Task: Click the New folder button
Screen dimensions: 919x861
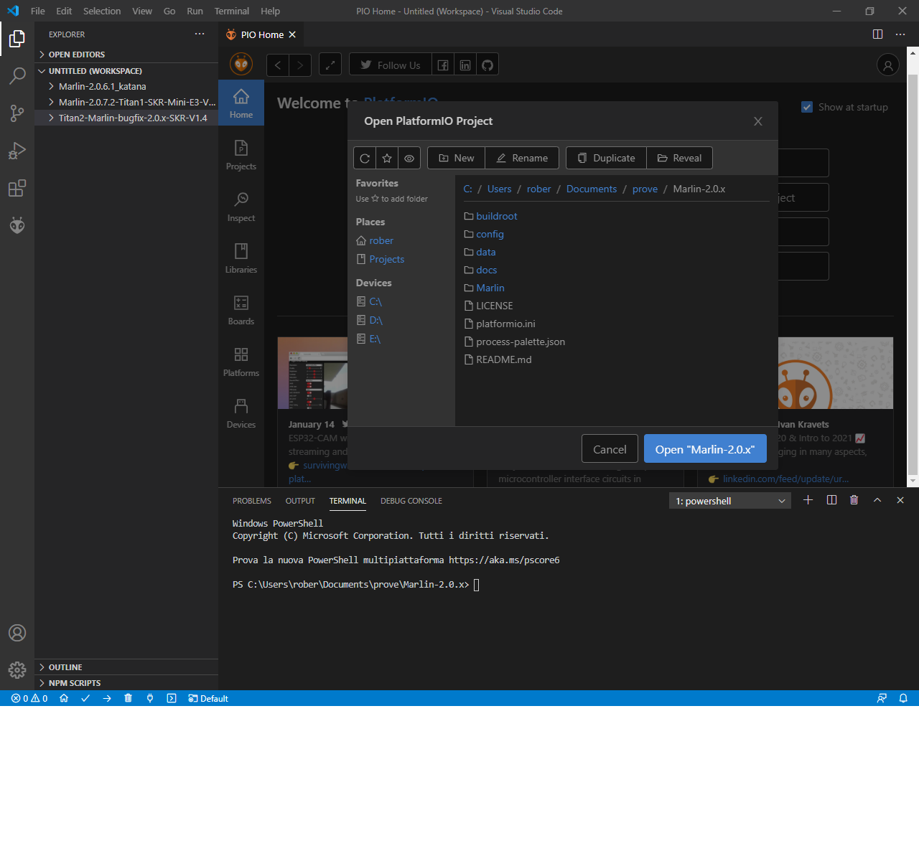Action: pos(457,158)
